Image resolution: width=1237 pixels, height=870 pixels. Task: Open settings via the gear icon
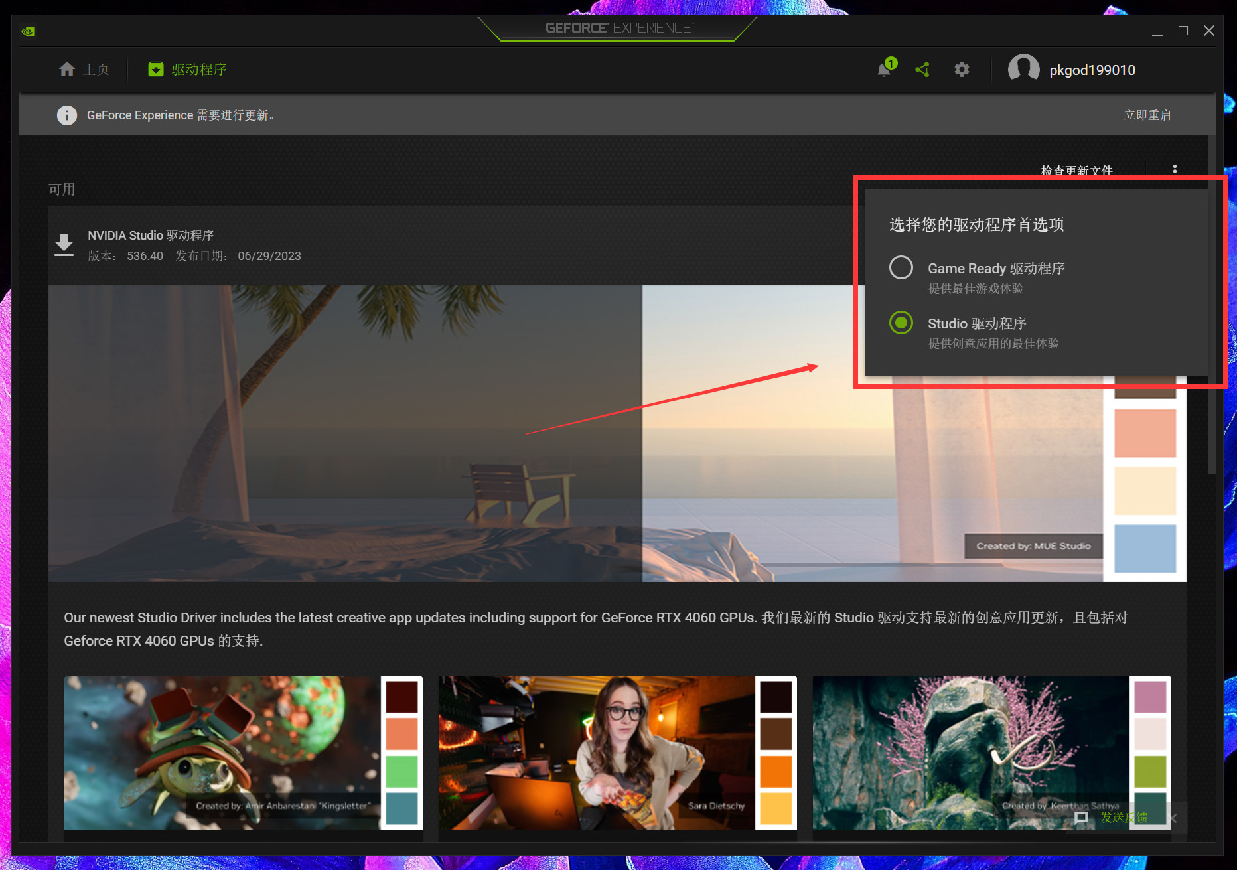point(962,70)
